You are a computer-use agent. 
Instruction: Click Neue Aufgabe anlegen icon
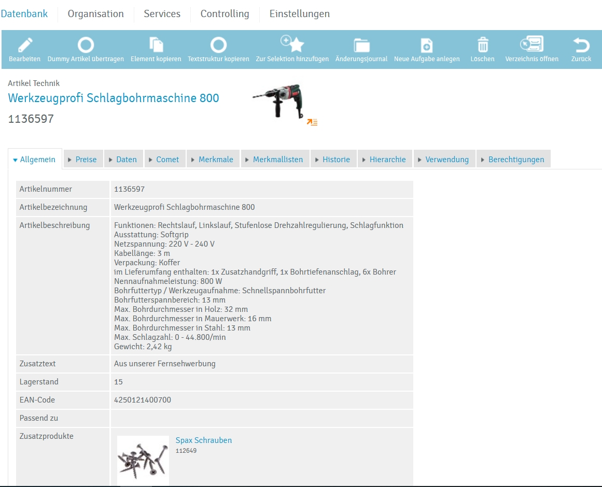coord(427,45)
